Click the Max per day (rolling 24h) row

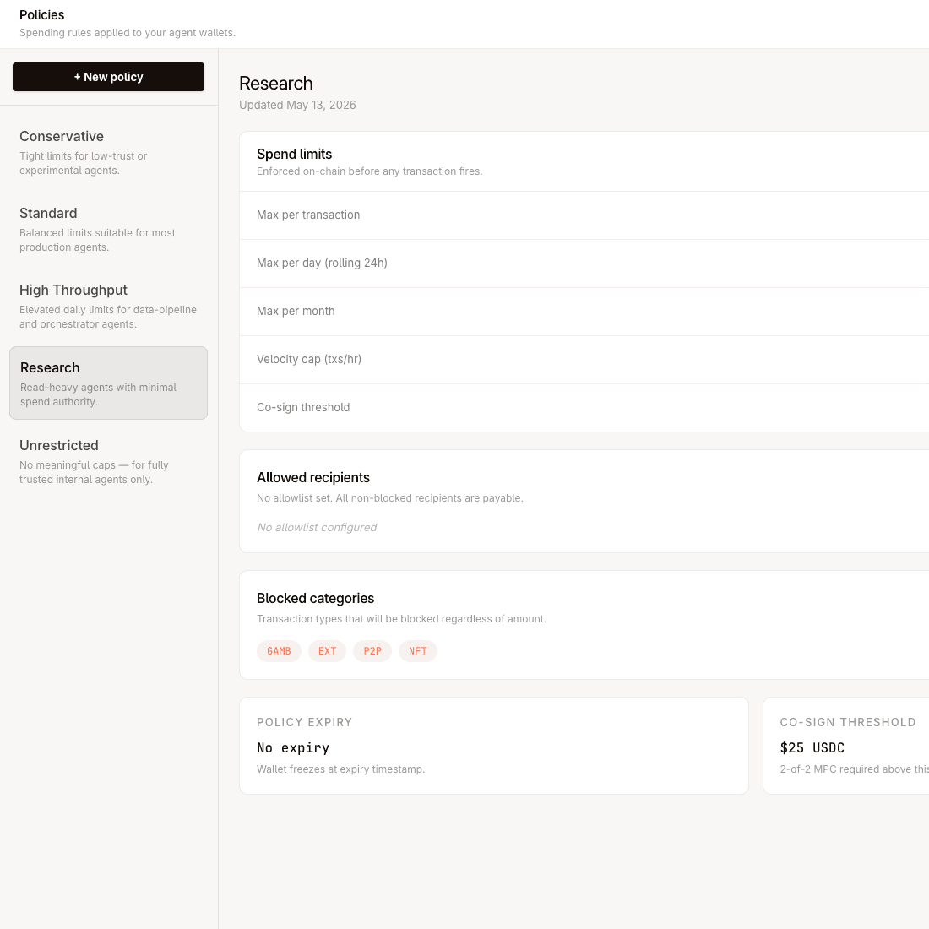tap(584, 263)
